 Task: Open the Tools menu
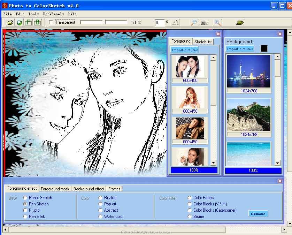(33, 14)
